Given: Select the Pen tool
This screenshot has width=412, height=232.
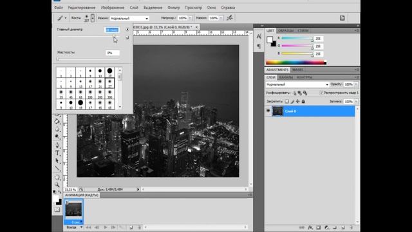Looking at the screenshot, I should [x=57, y=145].
